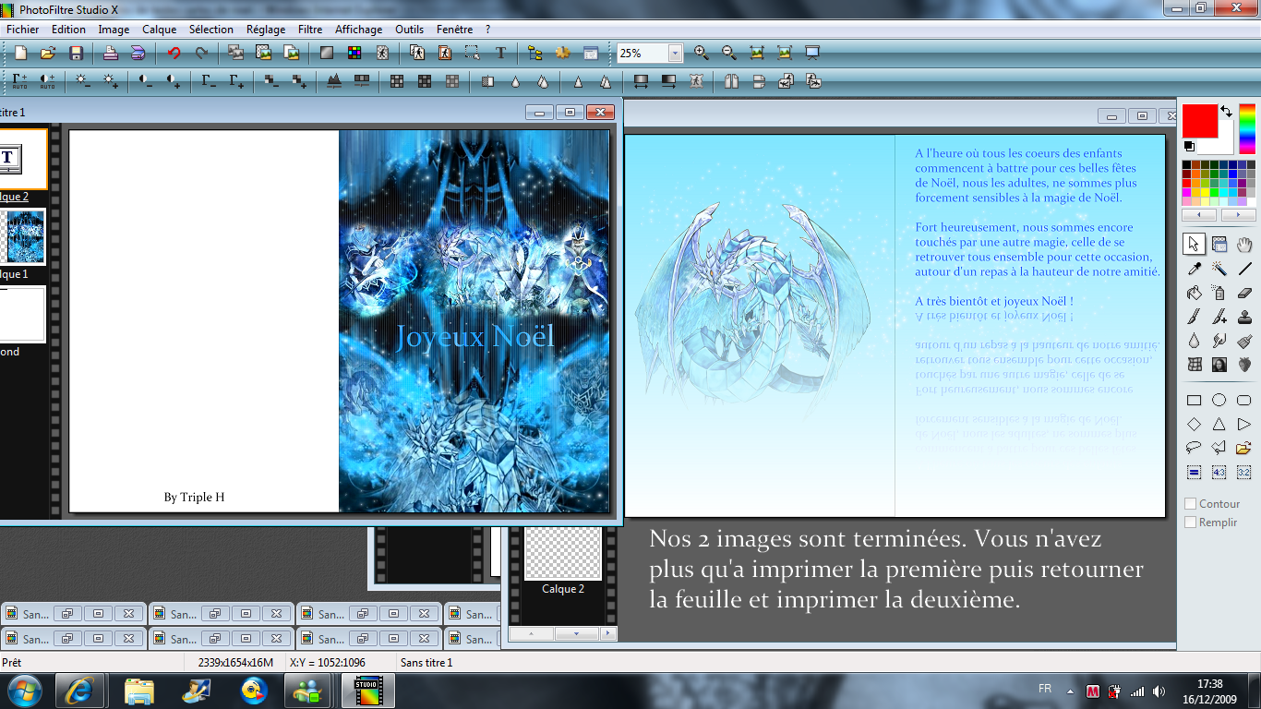Click the New document icon
Screen dimensions: 1261x709
(x=20, y=53)
